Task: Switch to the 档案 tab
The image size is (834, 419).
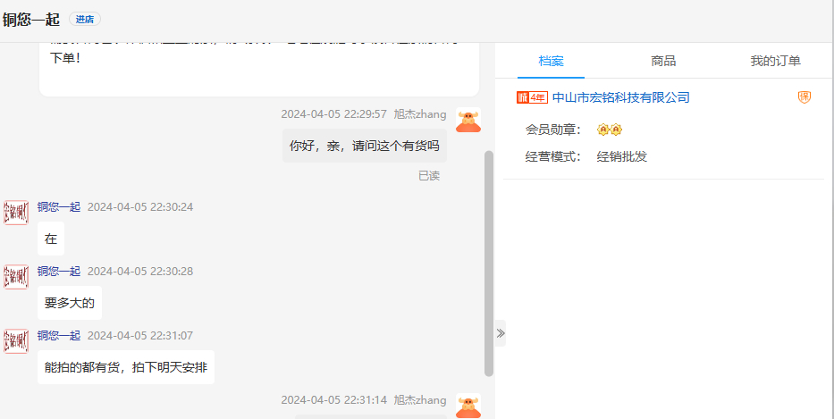Action: [x=551, y=61]
